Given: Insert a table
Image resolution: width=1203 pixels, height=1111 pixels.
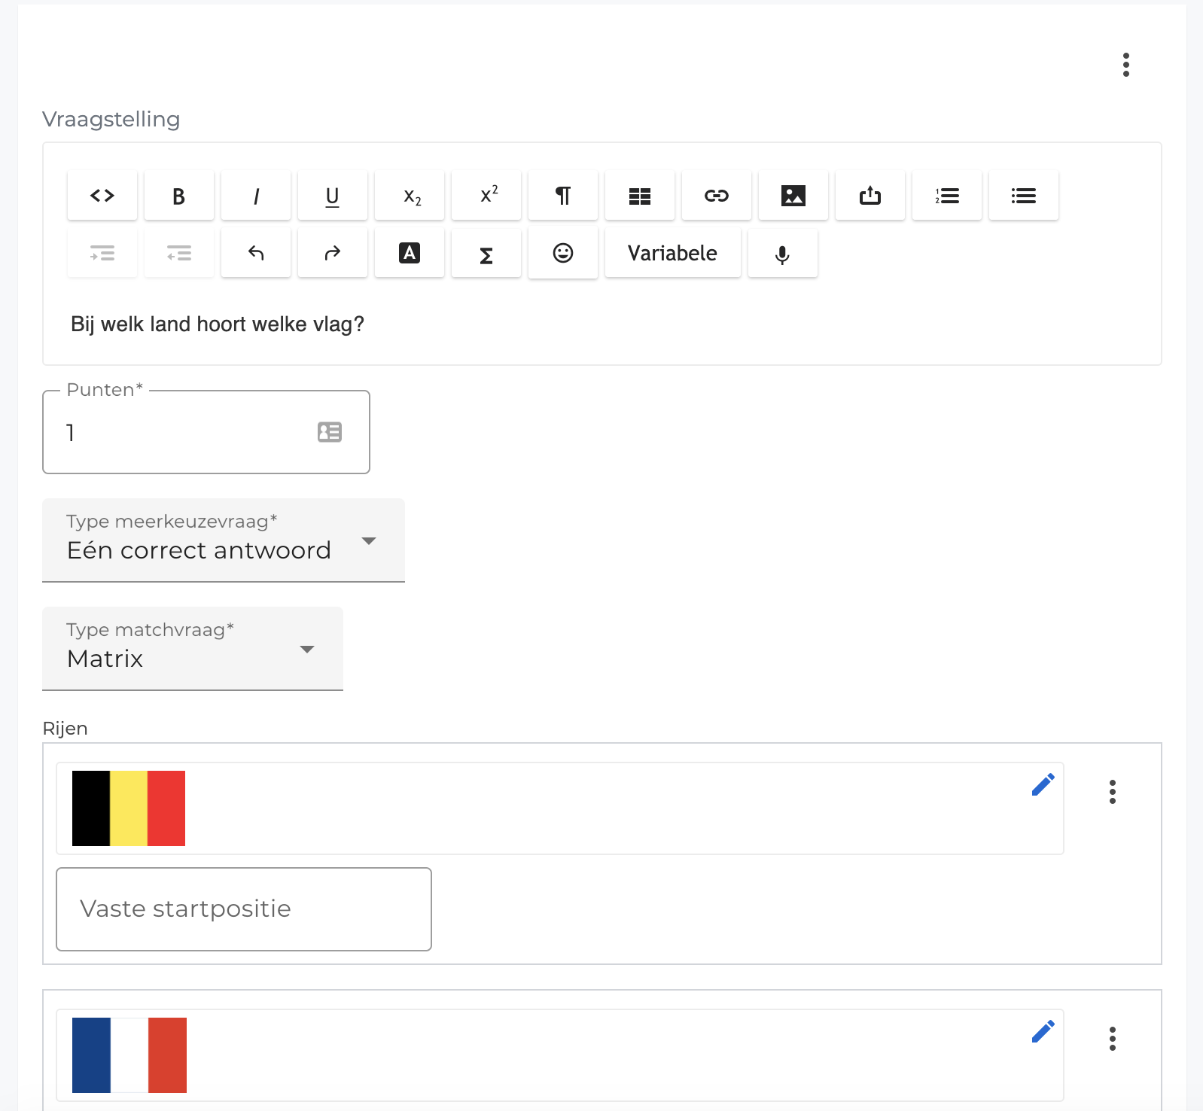Looking at the screenshot, I should [x=640, y=196].
